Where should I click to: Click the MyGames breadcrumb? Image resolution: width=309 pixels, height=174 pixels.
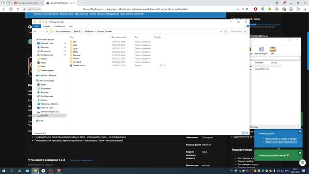(89, 31)
